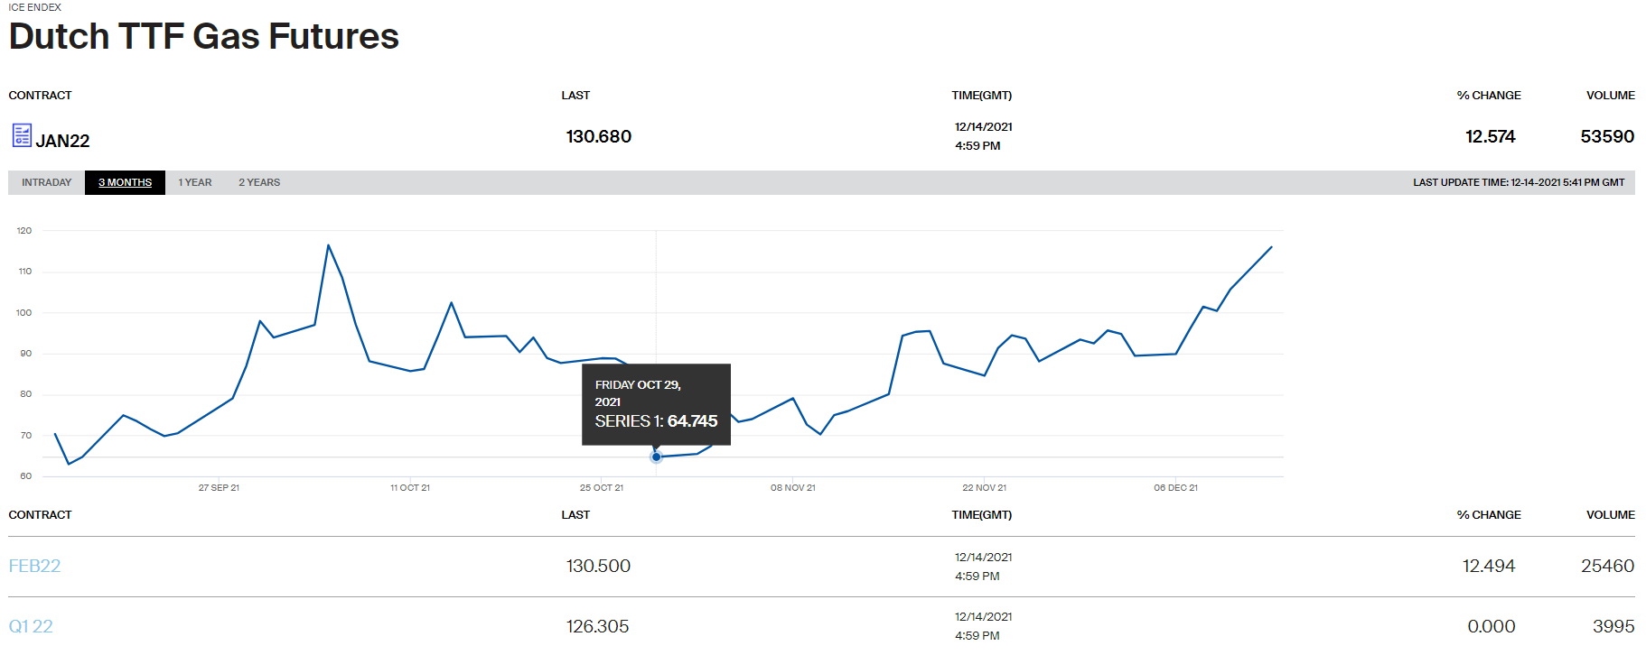Click the Q1 22 last price 126.305
Screen dimensions: 1646x655
(x=597, y=626)
